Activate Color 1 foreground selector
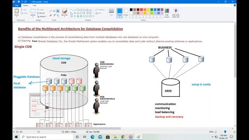Image resolution: width=249 pixels, height=140 pixels. click(119, 13)
